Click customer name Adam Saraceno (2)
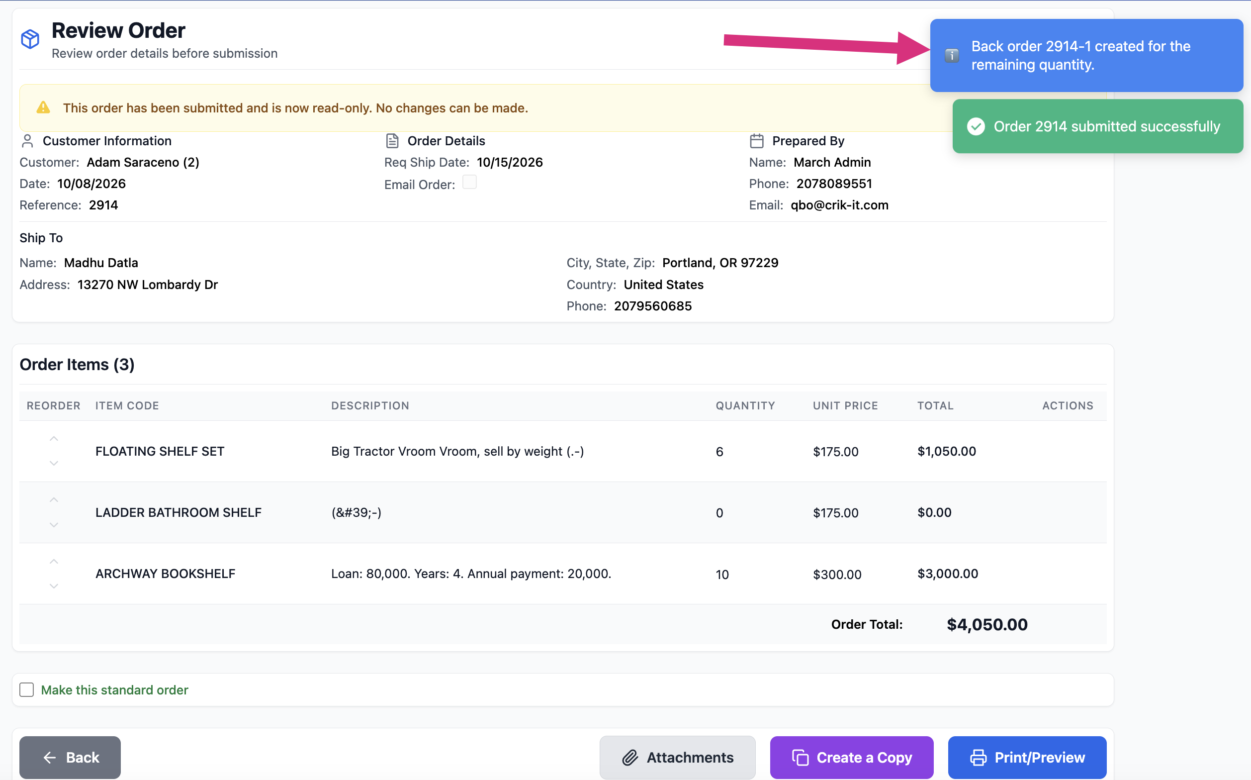 (x=143, y=162)
